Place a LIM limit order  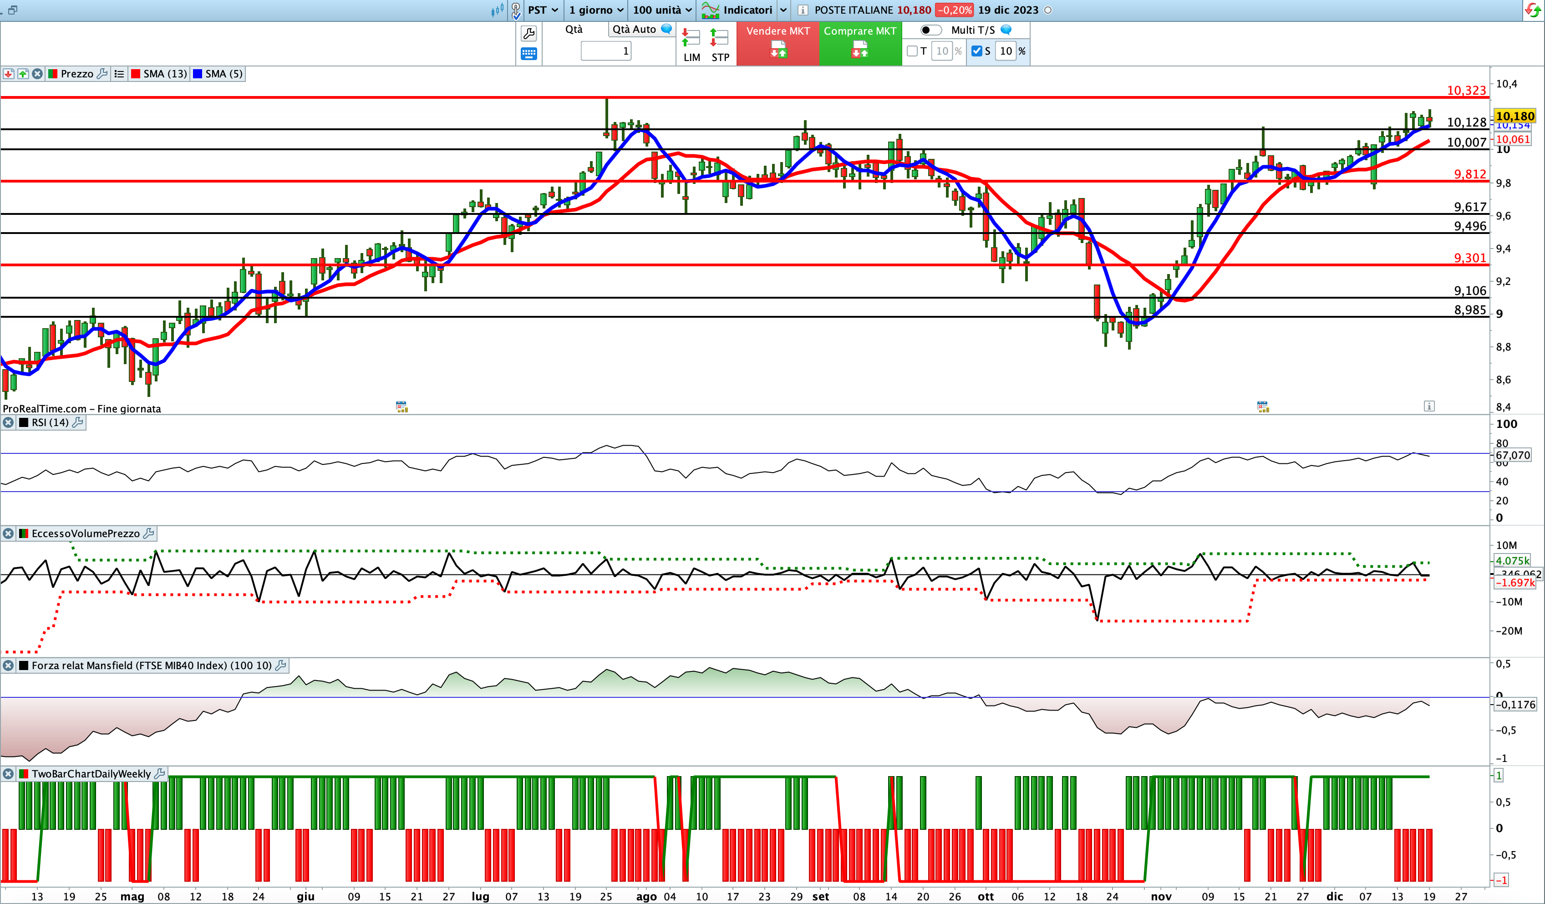coord(691,45)
